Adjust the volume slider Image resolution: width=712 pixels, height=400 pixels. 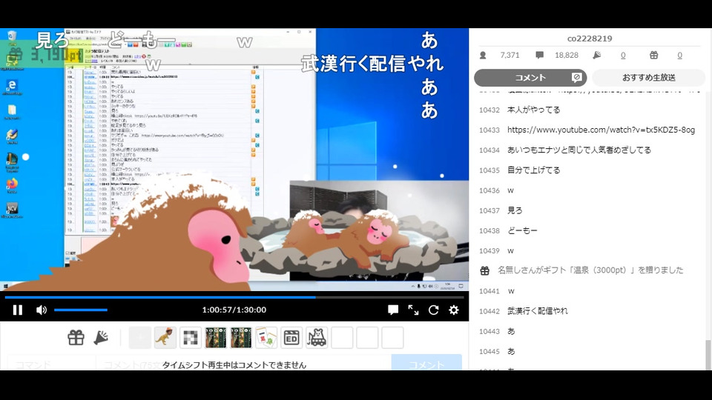coord(81,310)
